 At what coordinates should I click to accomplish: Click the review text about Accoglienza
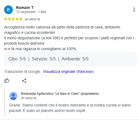pyautogui.click(x=69, y=38)
